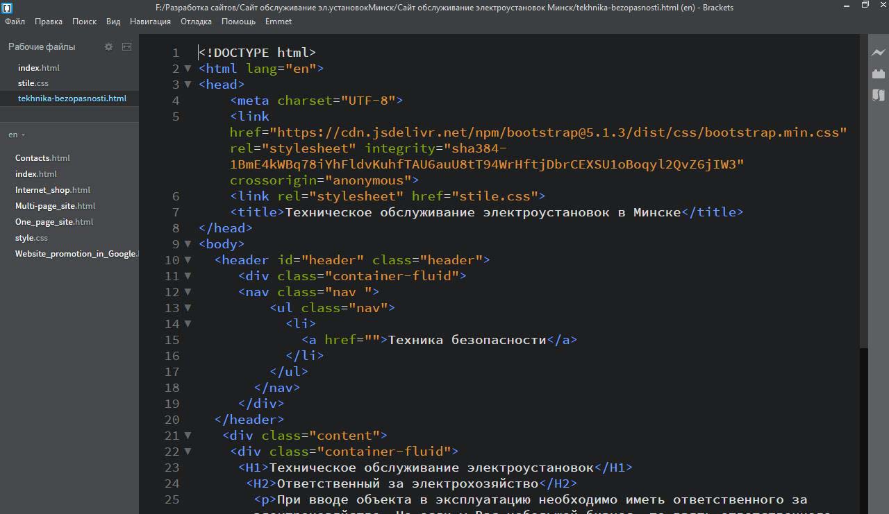
Task: Click the third icon in the right toolbar
Action: (879, 95)
